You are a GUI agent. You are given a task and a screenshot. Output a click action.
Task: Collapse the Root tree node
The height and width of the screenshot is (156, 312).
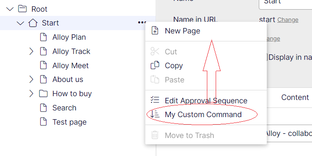tap(10, 9)
